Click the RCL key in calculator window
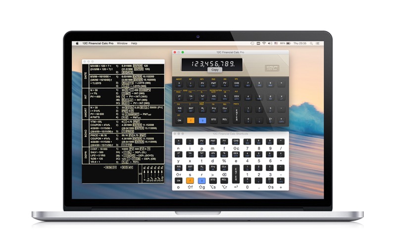This screenshot has width=396, height=248. (x=225, y=120)
